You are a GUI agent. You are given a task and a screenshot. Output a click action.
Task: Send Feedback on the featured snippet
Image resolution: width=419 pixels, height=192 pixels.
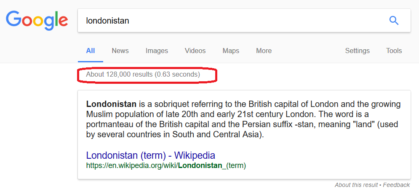(396, 185)
